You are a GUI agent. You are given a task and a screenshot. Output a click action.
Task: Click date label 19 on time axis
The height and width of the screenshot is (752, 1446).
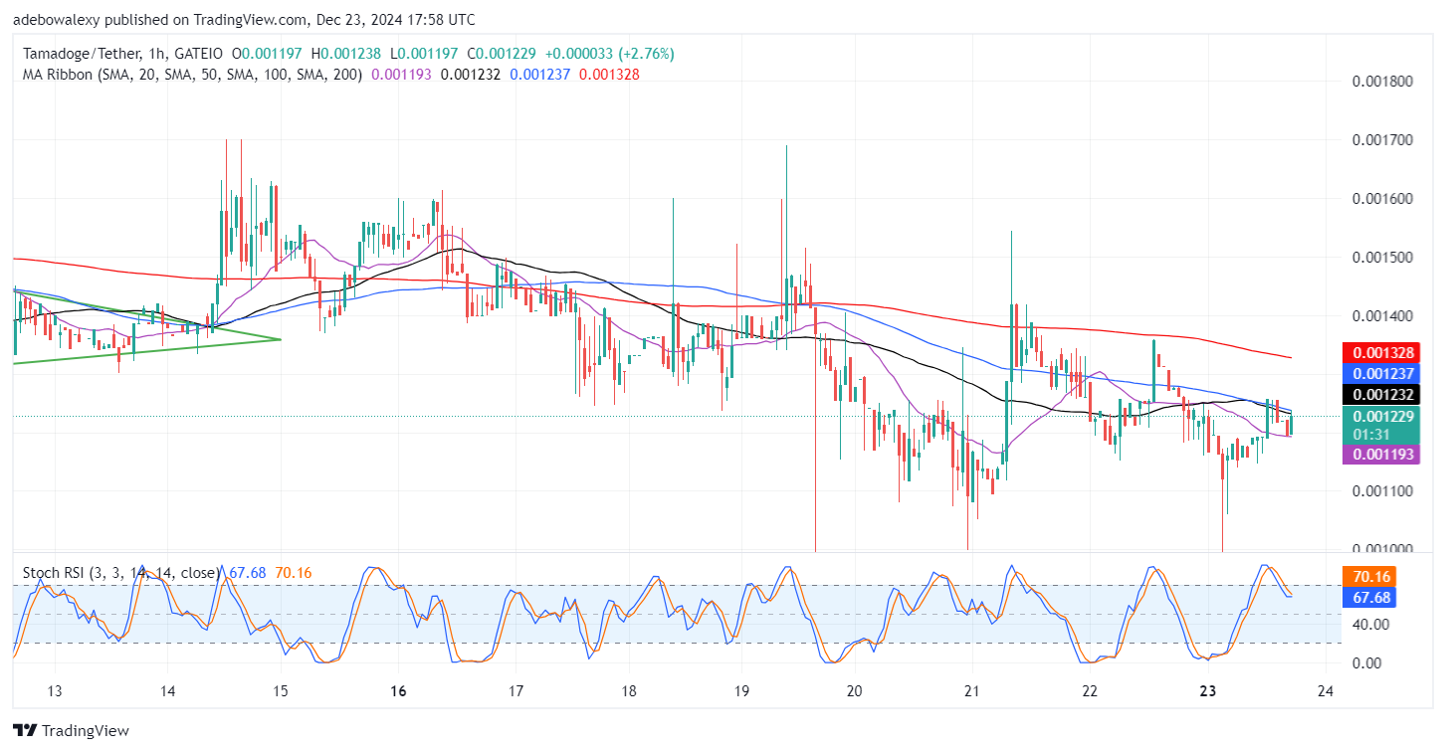click(x=741, y=691)
